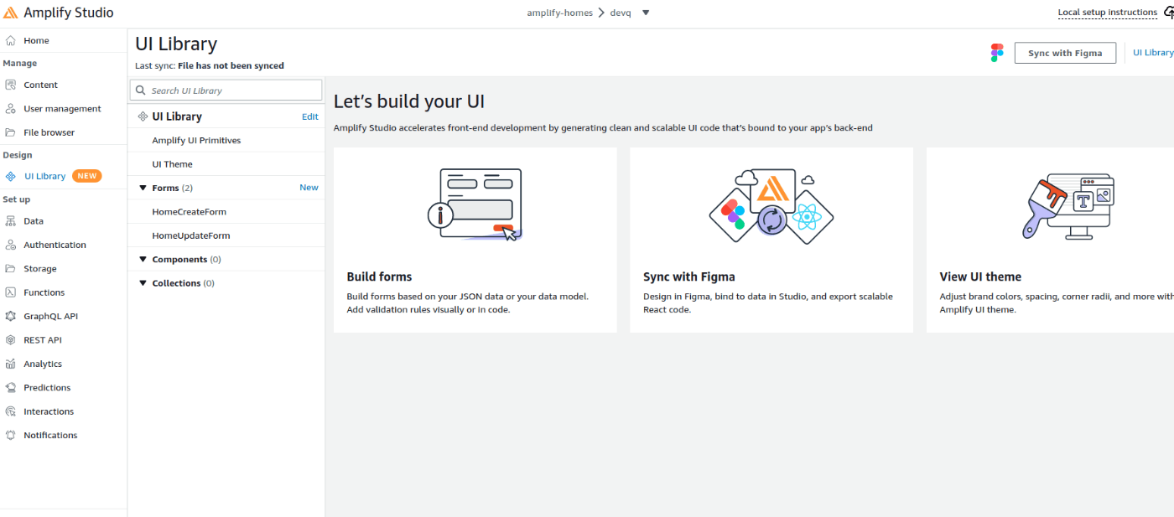Image resolution: width=1174 pixels, height=517 pixels.
Task: Click the Sync with Figma card title
Action: 689,277
